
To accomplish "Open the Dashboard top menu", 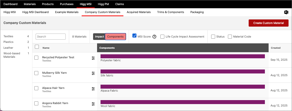I will (11, 4).
